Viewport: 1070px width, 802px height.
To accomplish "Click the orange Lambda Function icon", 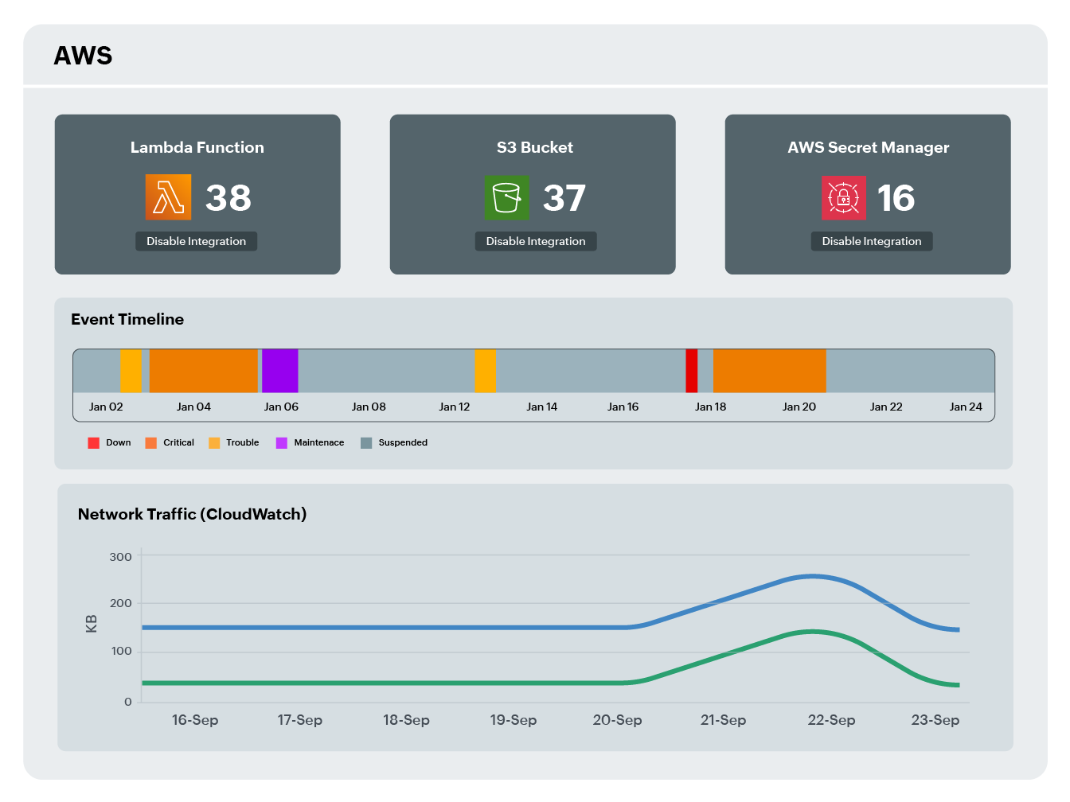I will pyautogui.click(x=168, y=197).
